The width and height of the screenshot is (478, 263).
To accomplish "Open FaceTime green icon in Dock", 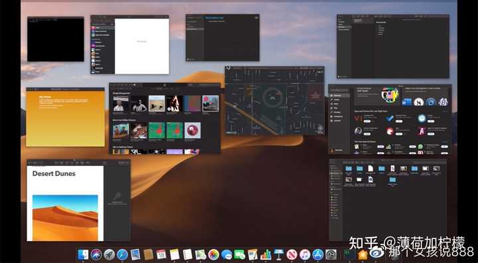I will pos(240,254).
